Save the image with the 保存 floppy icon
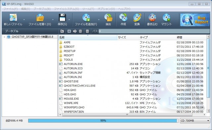Screen dimensions: 212x130 pyautogui.click(x=62, y=17)
